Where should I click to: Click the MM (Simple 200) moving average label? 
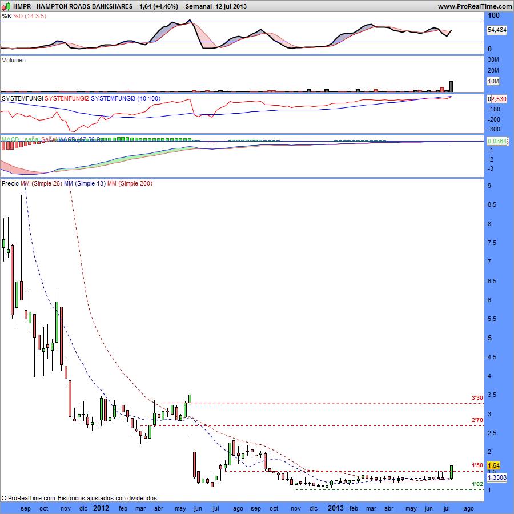[x=130, y=183]
